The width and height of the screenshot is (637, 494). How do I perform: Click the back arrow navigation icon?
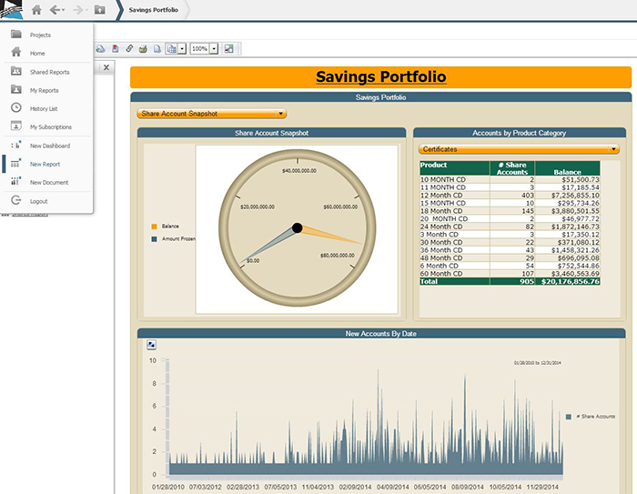pos(56,10)
